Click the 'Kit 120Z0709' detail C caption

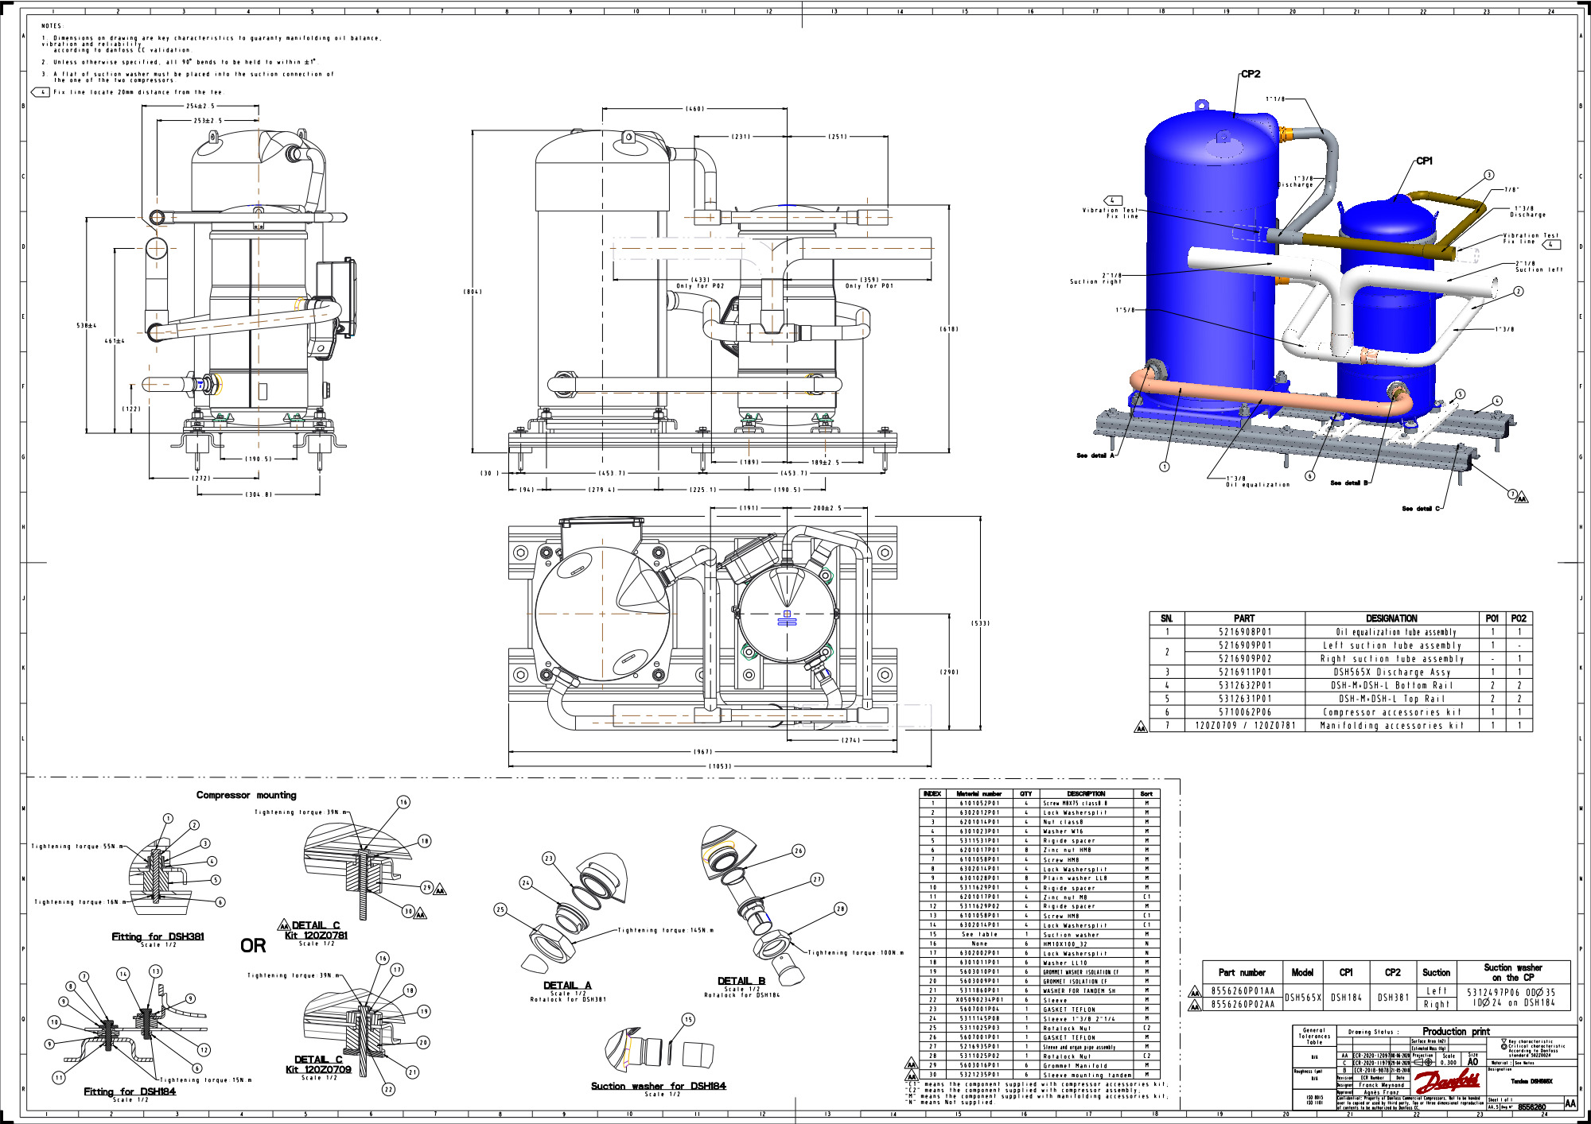[318, 1069]
